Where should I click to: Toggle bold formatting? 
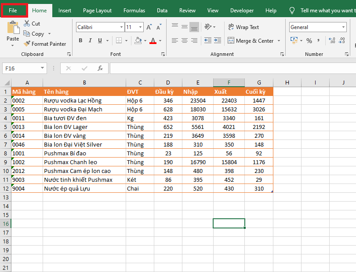(80, 40)
